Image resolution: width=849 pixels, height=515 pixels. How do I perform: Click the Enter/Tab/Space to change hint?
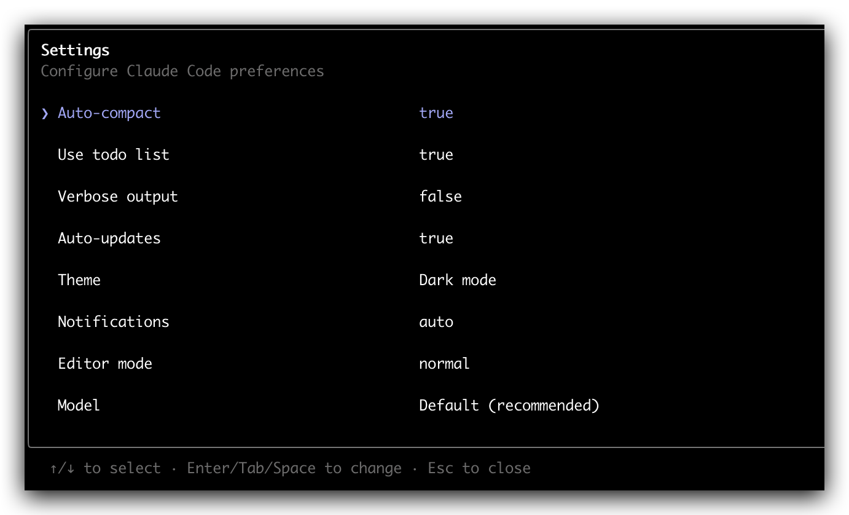tap(294, 468)
